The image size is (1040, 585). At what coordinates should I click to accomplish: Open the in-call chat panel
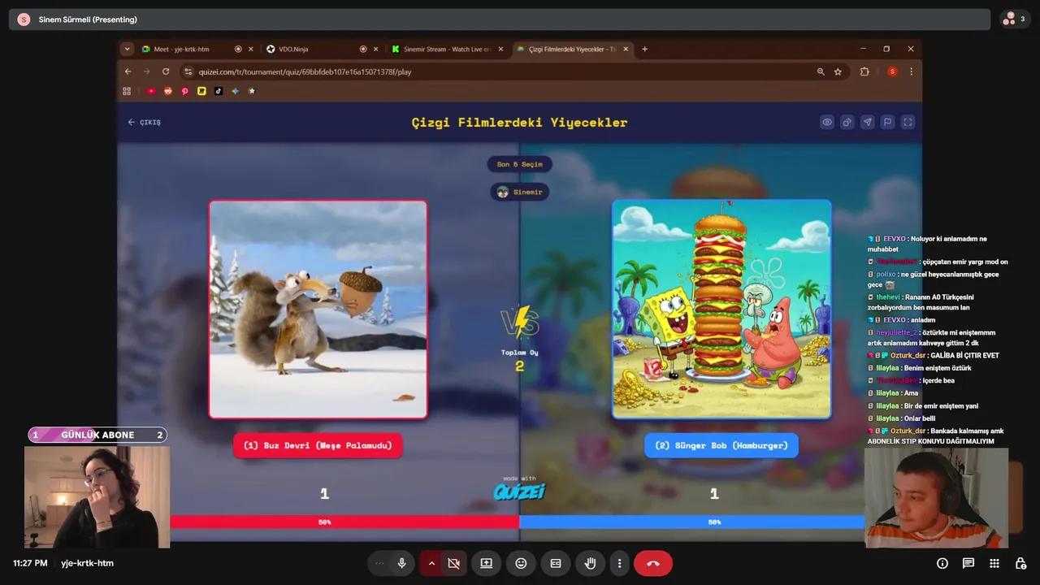(968, 563)
